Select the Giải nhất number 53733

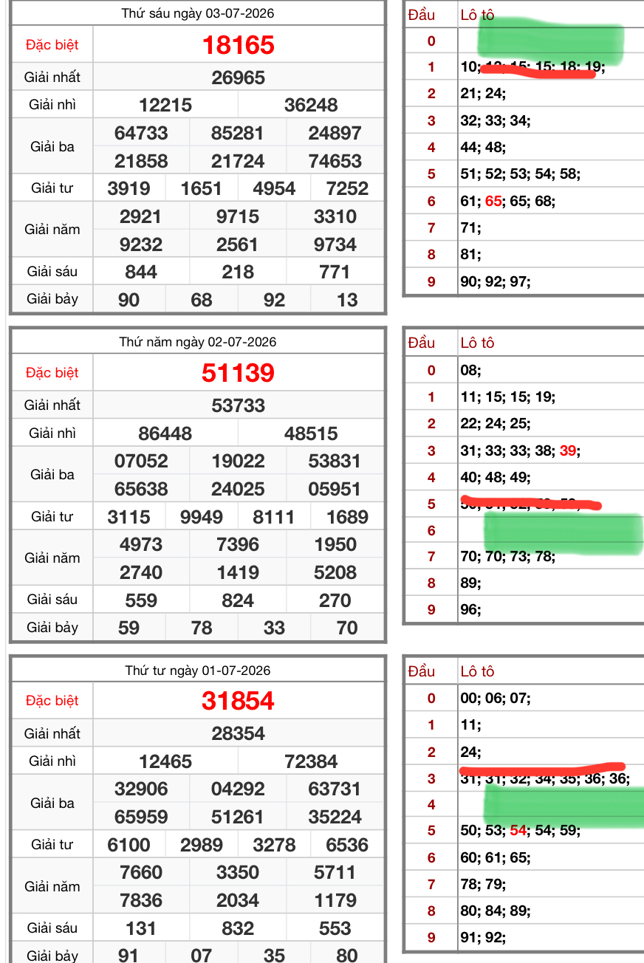pyautogui.click(x=238, y=405)
